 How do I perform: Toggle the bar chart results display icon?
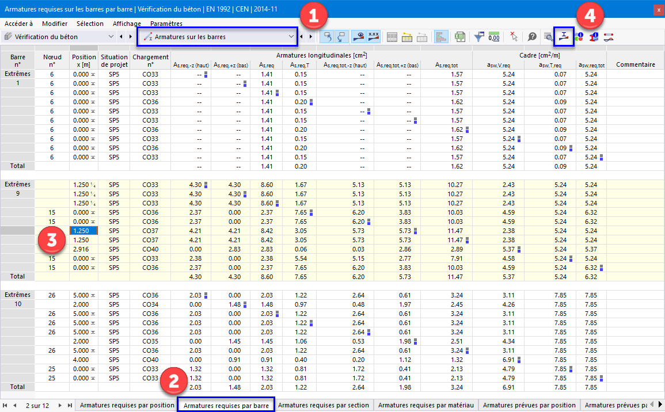pyautogui.click(x=441, y=36)
